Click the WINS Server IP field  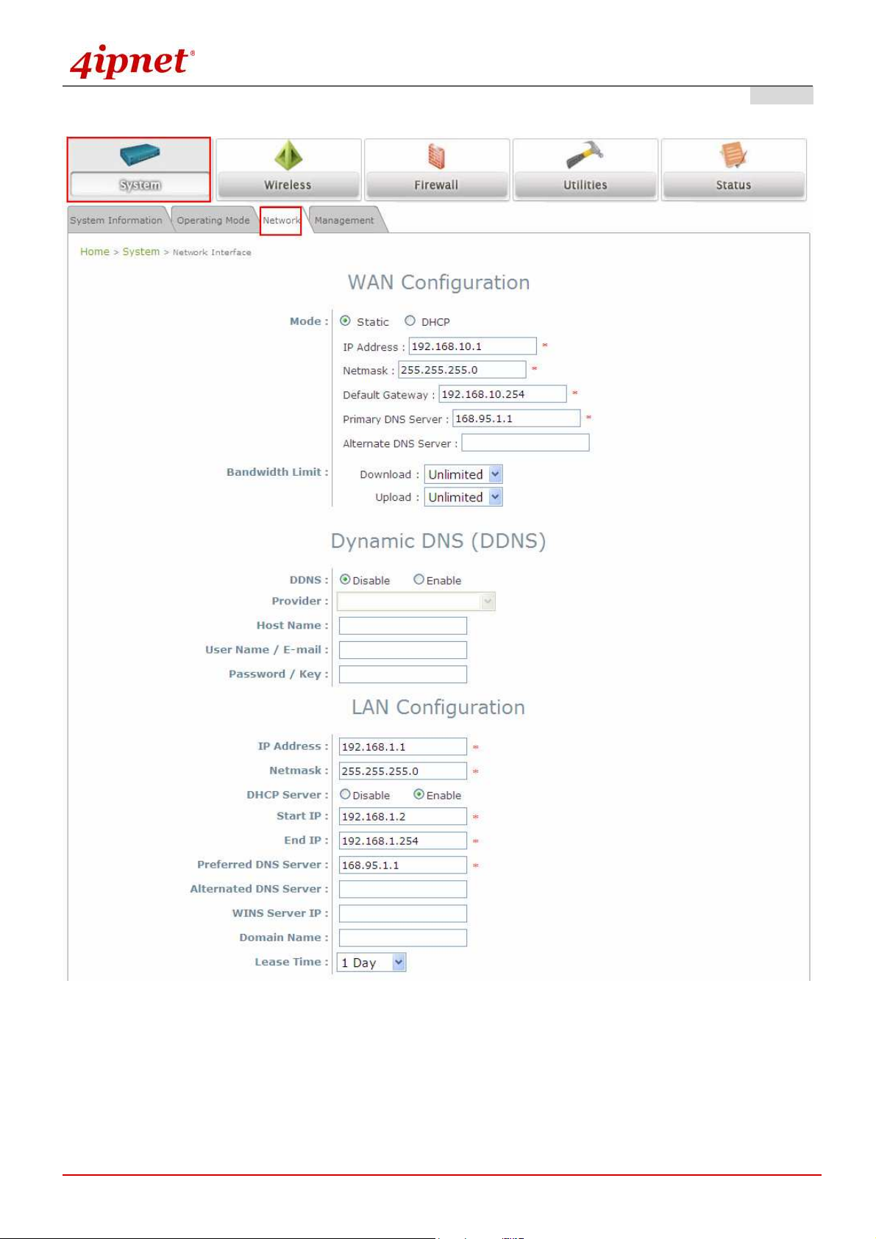403,913
